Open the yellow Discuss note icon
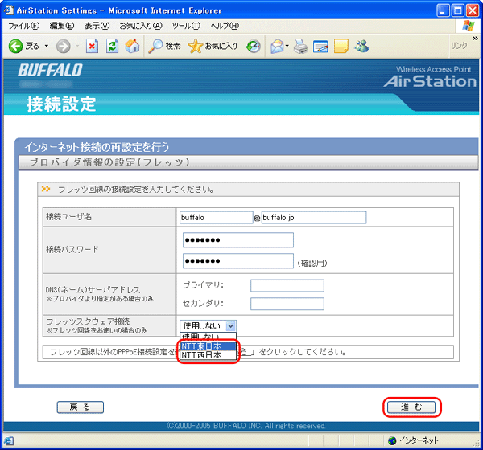483x450 pixels. (x=341, y=46)
